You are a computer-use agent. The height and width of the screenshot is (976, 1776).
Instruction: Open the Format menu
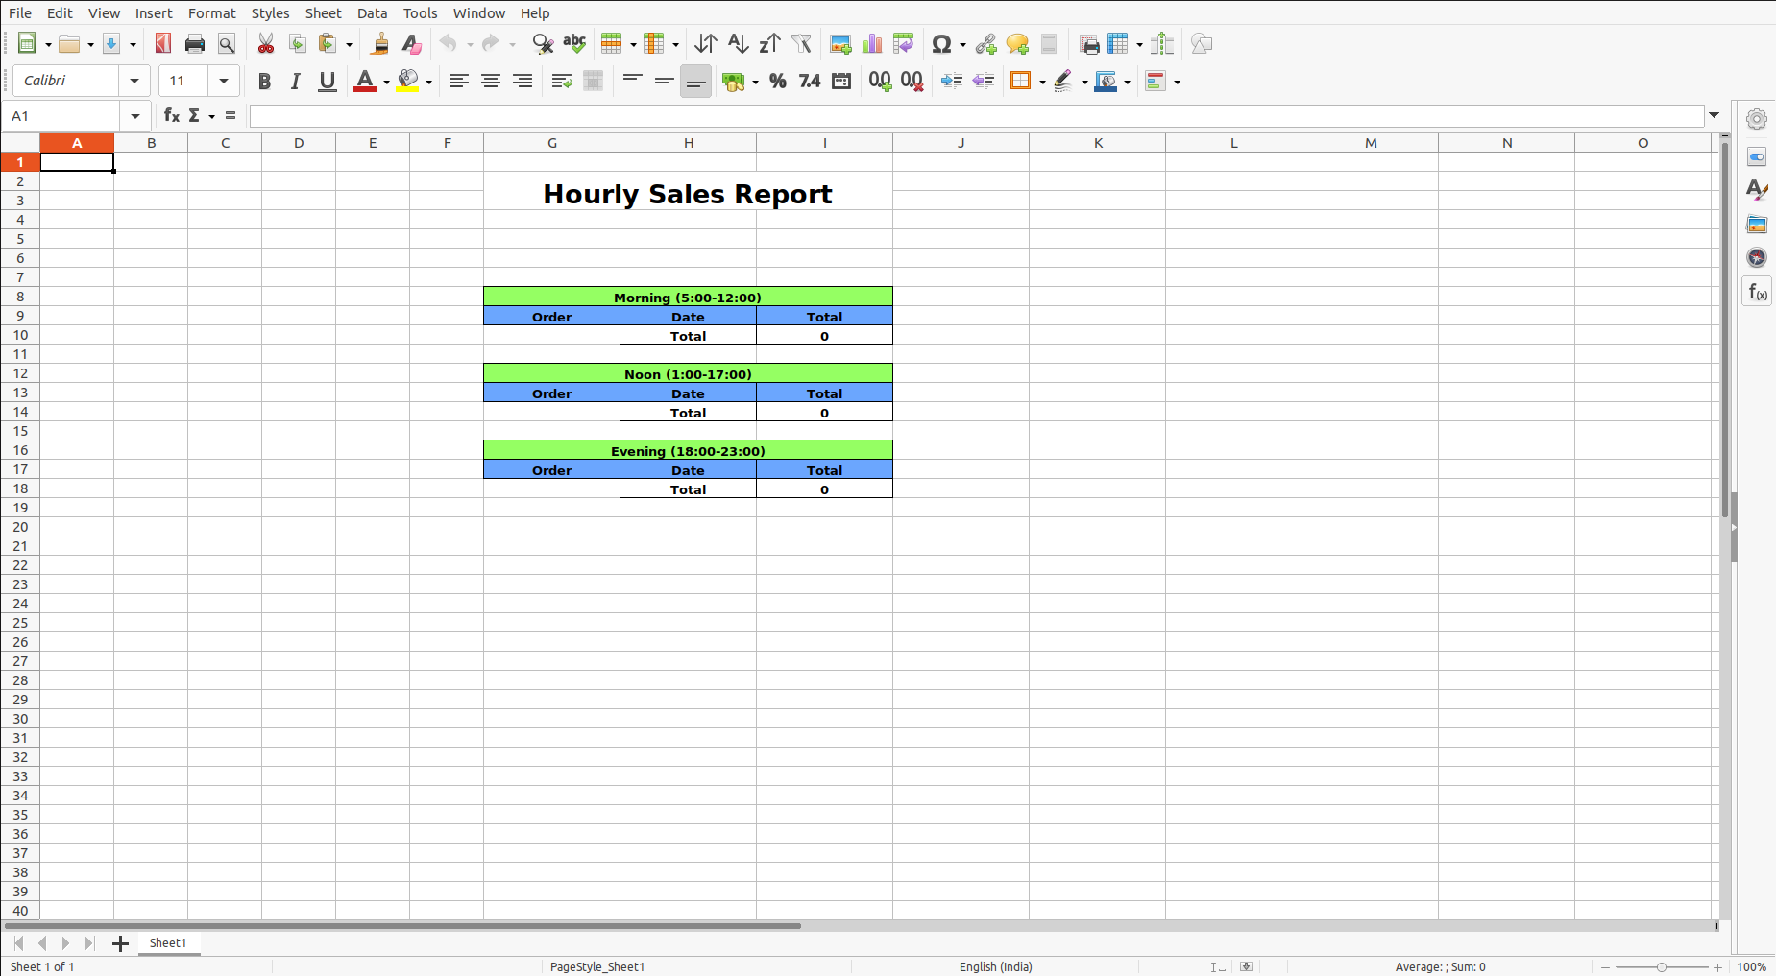pos(211,12)
